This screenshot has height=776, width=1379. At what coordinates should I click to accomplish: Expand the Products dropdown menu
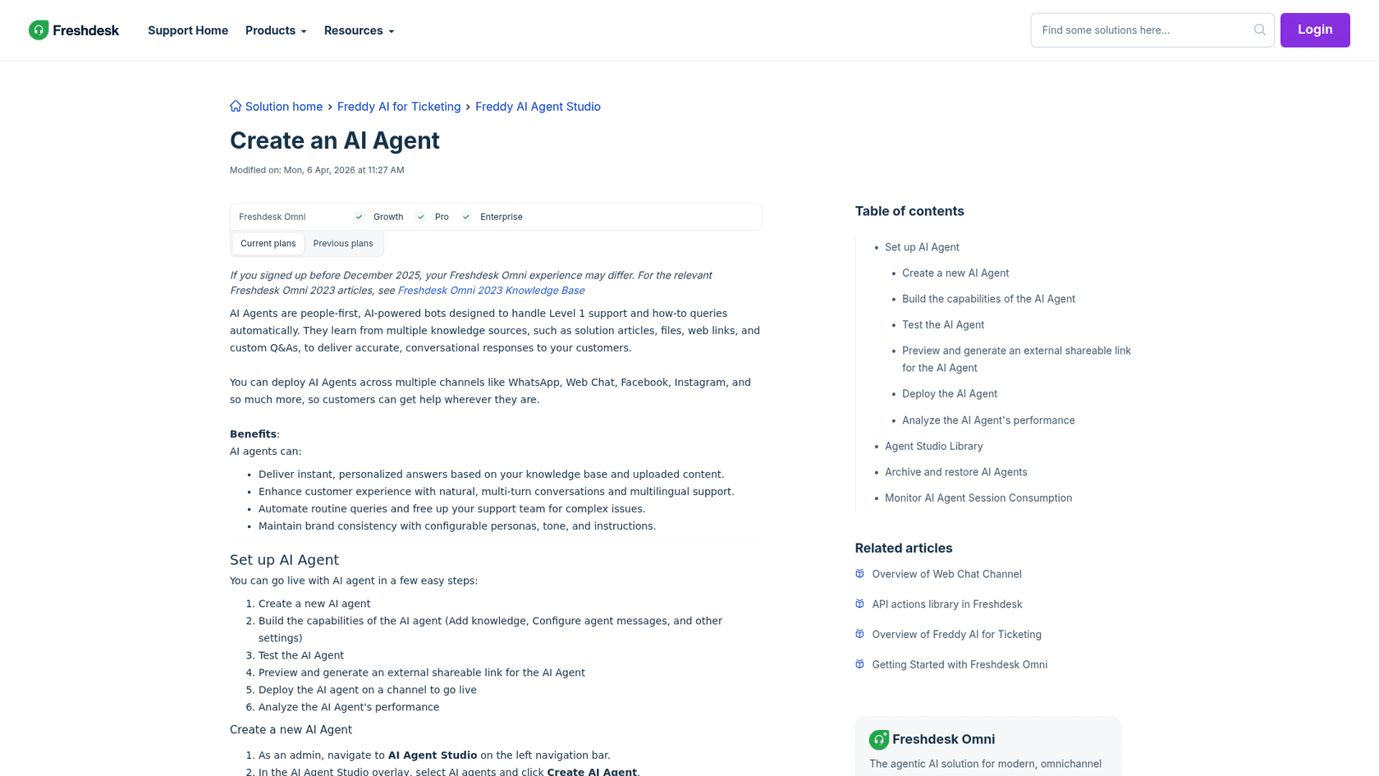coord(276,30)
